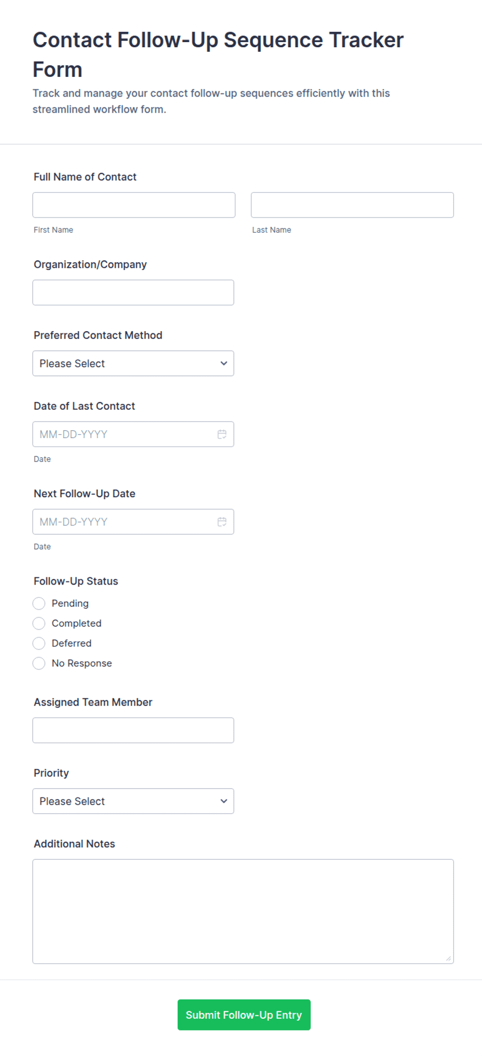Choose Deferred follow-up status
Image resolution: width=482 pixels, height=1056 pixels.
pyautogui.click(x=39, y=643)
